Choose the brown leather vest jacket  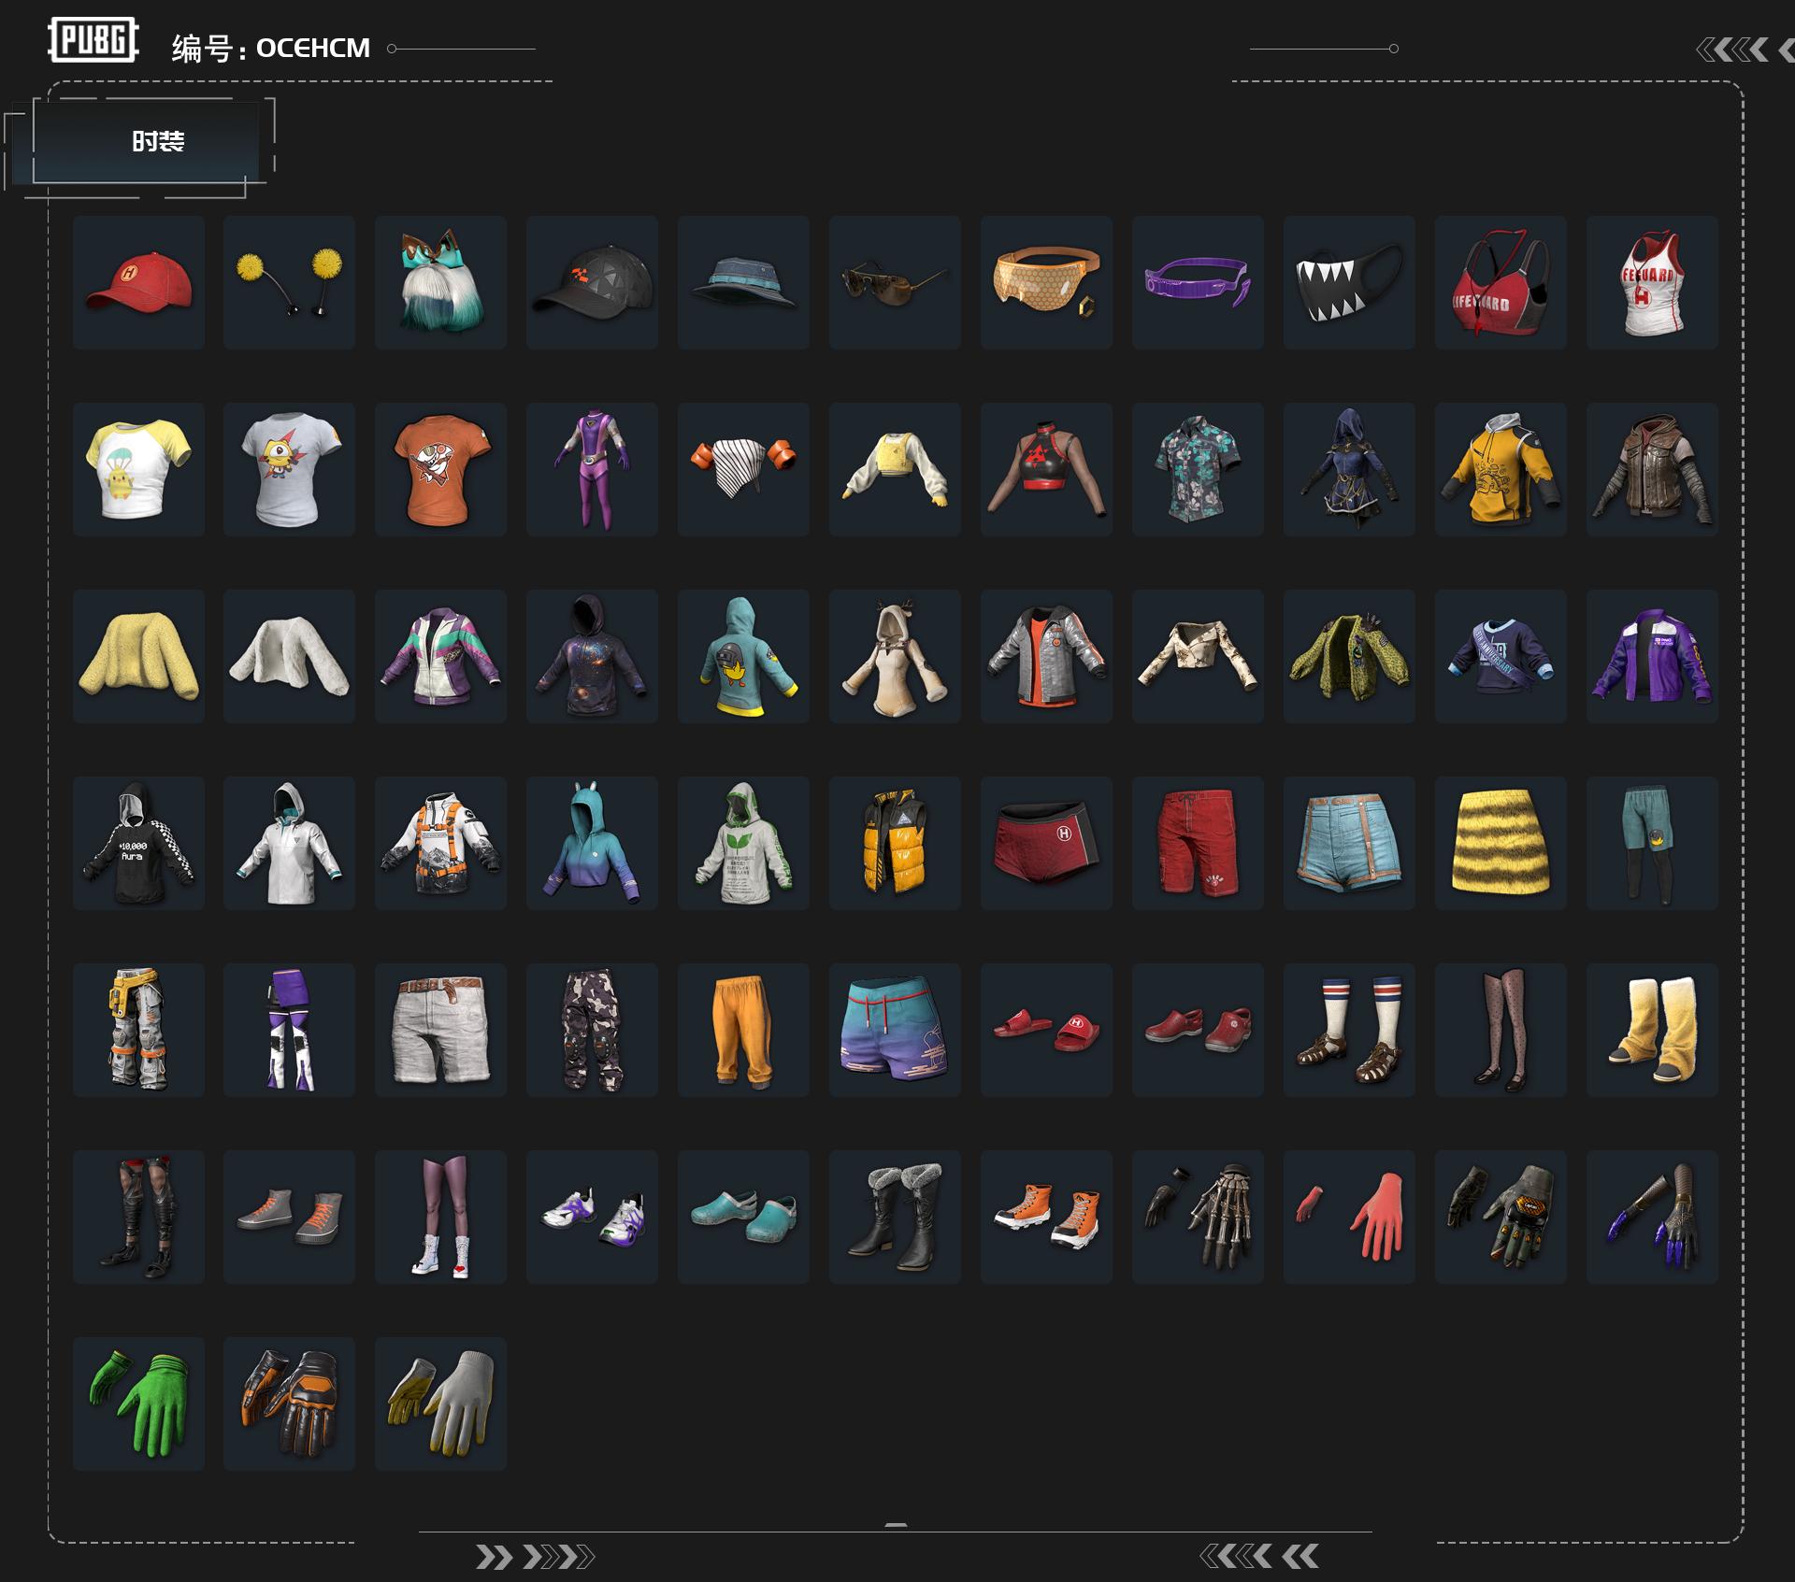[1652, 469]
